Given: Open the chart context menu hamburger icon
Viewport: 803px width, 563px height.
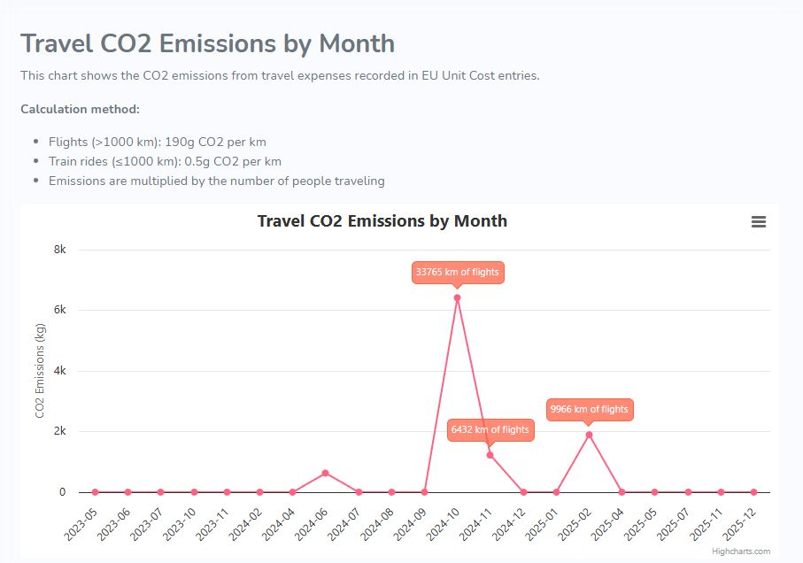Looking at the screenshot, I should click(758, 222).
